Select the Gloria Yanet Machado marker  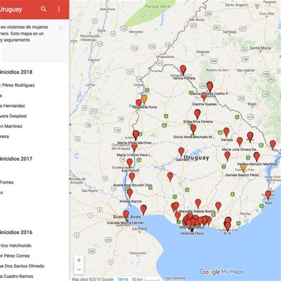[193, 129]
